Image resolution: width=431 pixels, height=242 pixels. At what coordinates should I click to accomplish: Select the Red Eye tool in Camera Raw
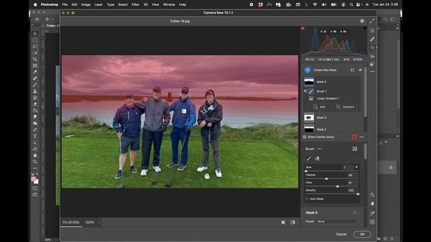click(372, 56)
